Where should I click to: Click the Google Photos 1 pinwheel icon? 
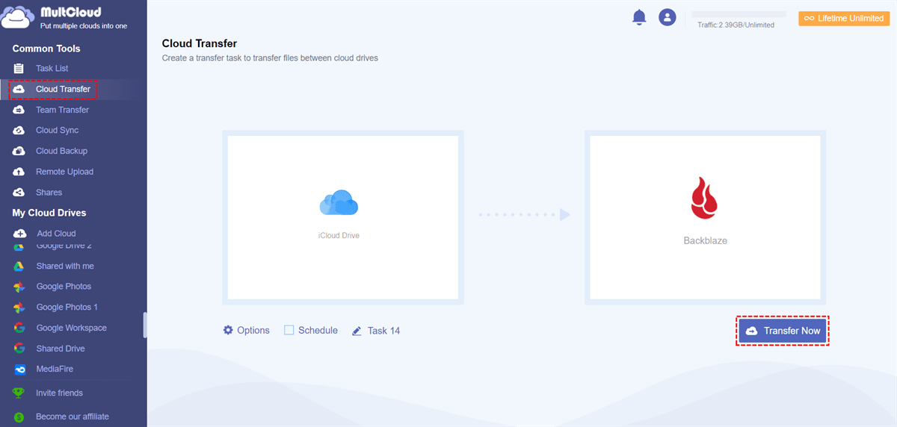click(20, 308)
